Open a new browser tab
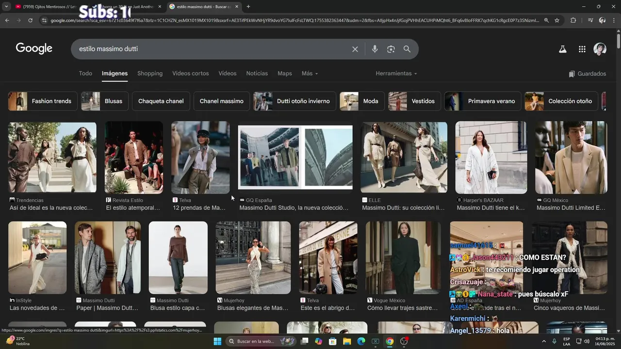Screen dimensions: 621x349 248,7
